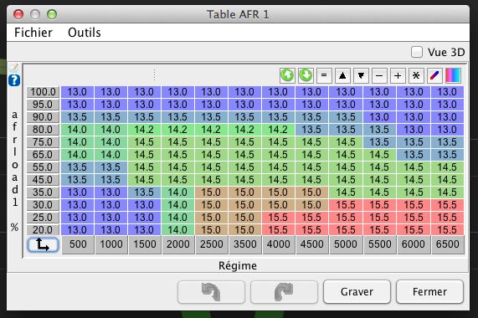
Task: Click the redo curved arrow button
Action: click(x=284, y=292)
